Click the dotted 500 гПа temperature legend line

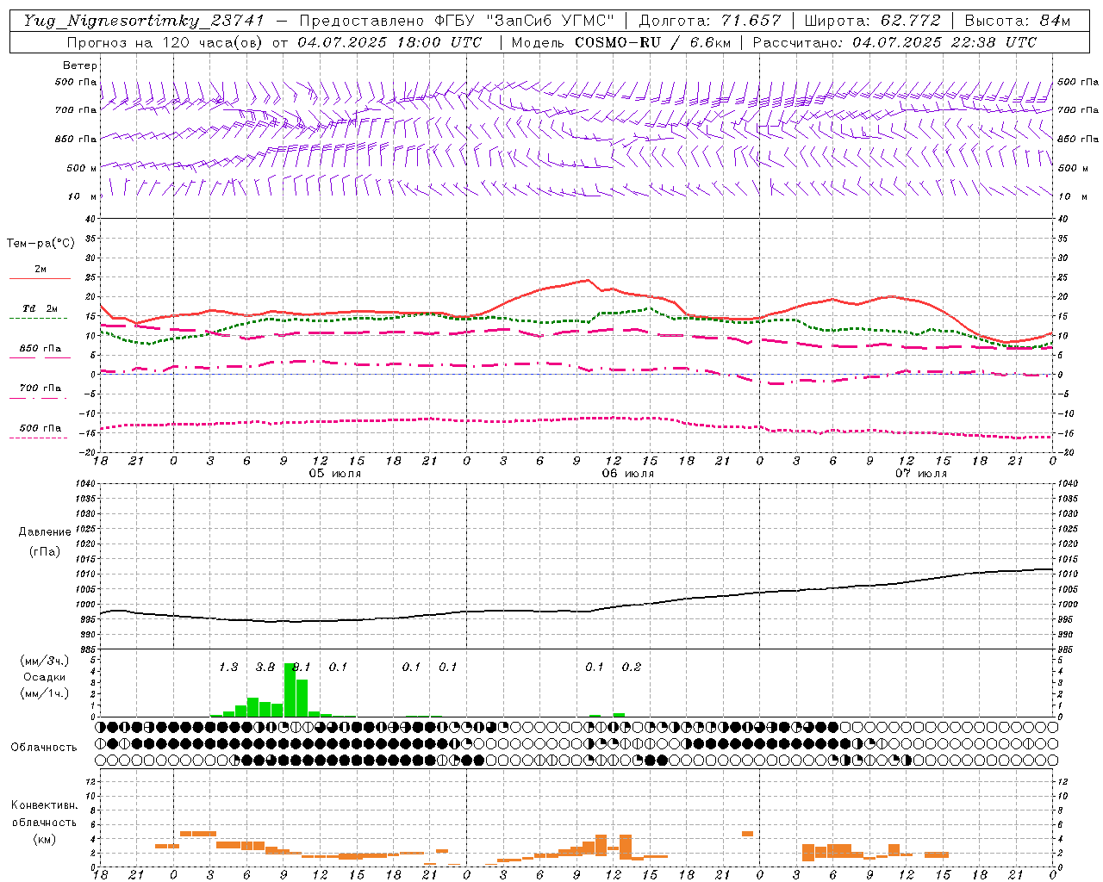click(40, 438)
